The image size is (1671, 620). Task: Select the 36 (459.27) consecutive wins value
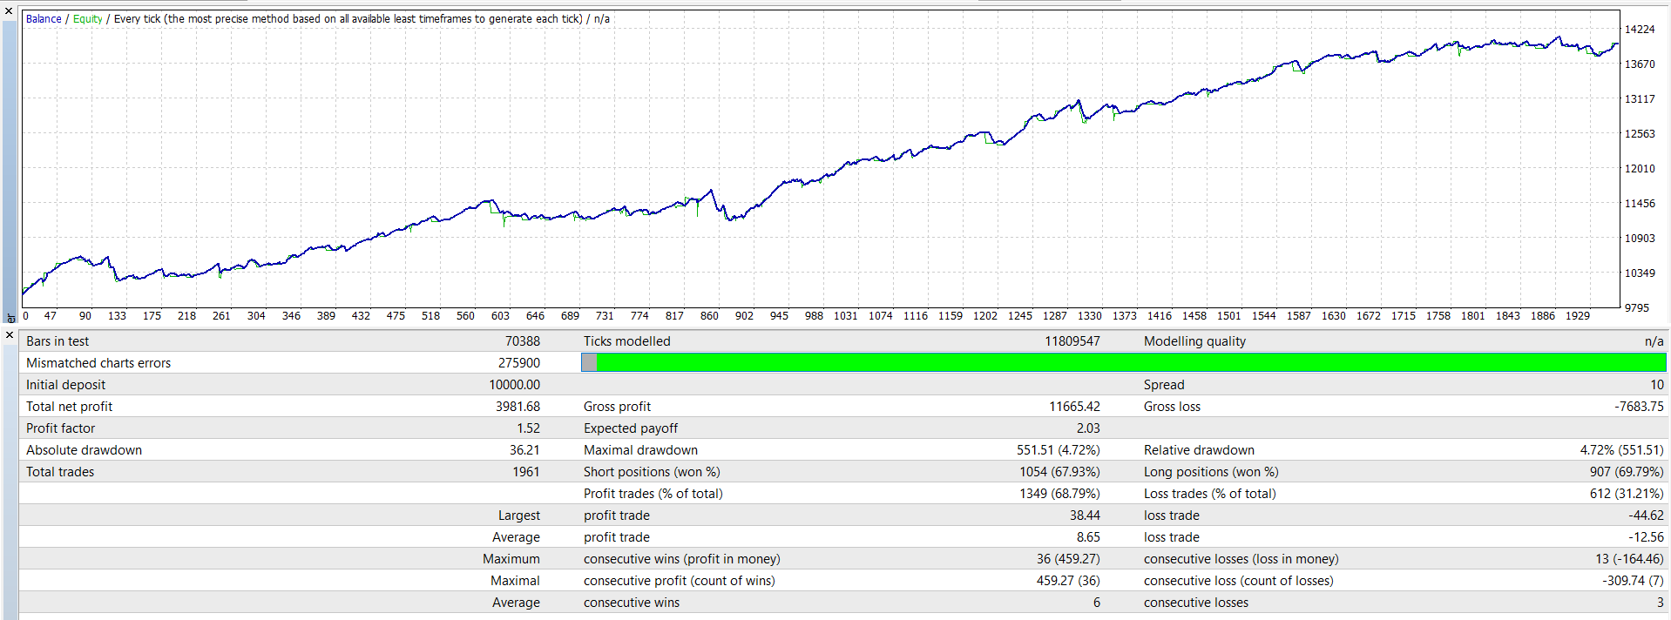[x=1068, y=559]
